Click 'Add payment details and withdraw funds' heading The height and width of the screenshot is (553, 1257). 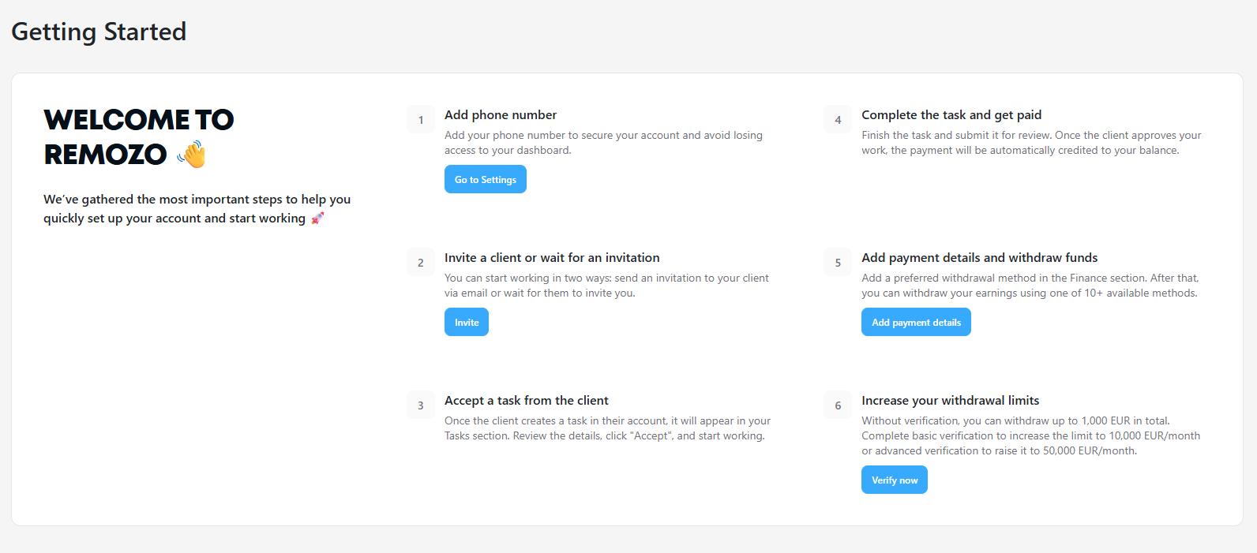pos(980,258)
